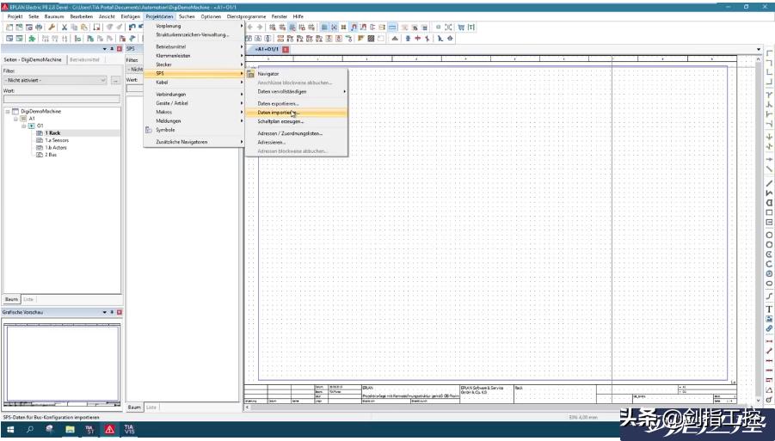Viewport: 775px width, 441px height.
Task: Click the Navigator icon in SPS submenu
Action: coord(250,74)
